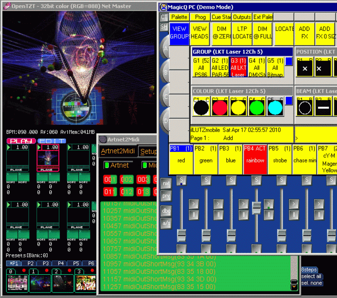The height and width of the screenshot is (298, 337).
Task: Choose the circle beam palette B1
Action: point(305,107)
